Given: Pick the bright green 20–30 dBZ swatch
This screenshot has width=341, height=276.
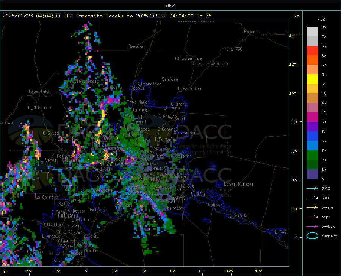Looking at the screenshot, I should (x=312, y=155).
